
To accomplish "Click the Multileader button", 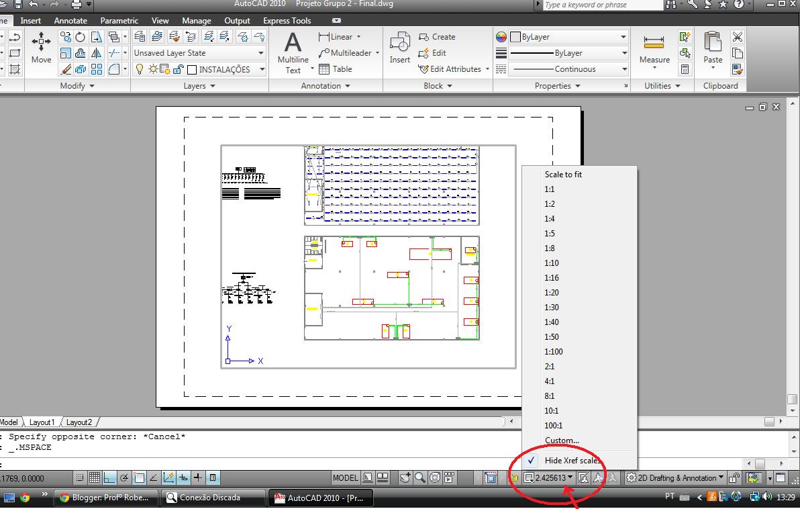I will (x=348, y=53).
